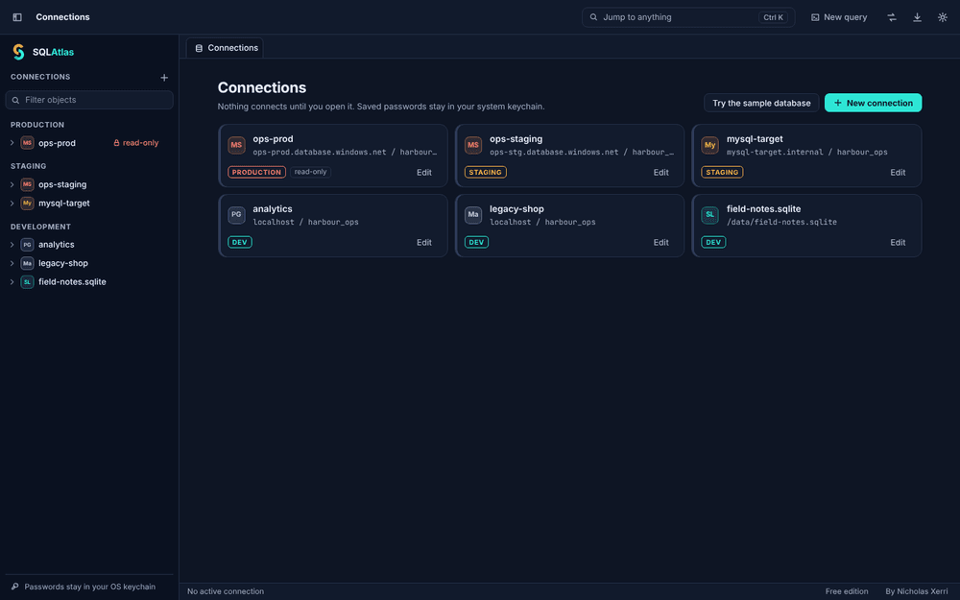The image size is (960, 600).
Task: Click the PG icon on the analytics card
Action: [236, 215]
